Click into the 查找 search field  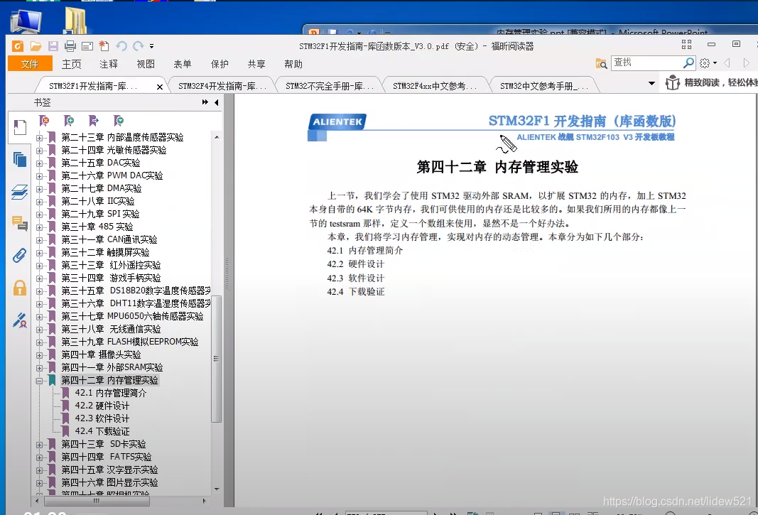pos(646,63)
